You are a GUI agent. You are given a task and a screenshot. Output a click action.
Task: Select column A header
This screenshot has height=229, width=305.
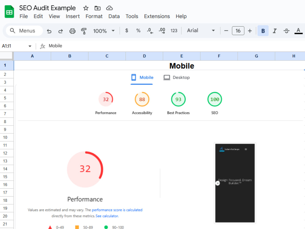tap(32, 56)
